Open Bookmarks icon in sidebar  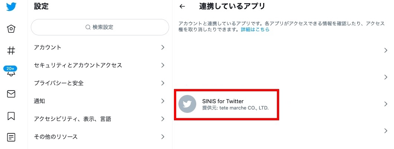click(11, 116)
